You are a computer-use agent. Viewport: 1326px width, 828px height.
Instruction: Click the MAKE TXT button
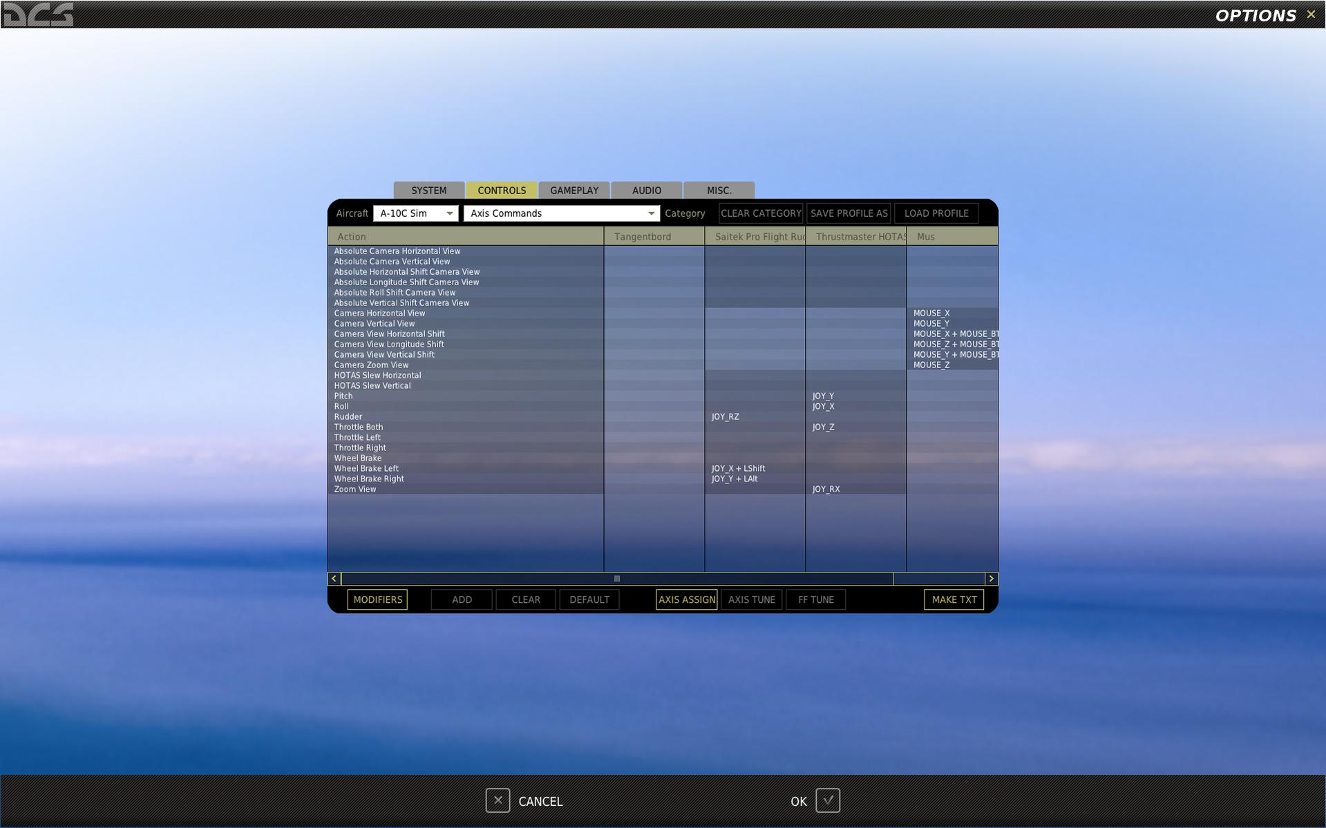pyautogui.click(x=954, y=599)
